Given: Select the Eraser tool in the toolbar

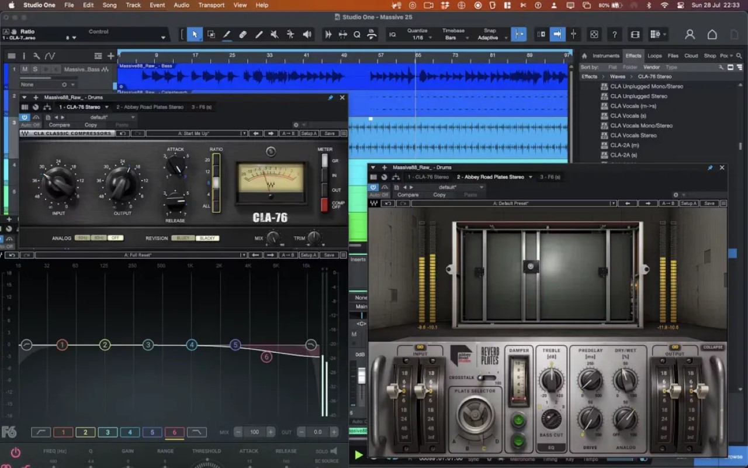Looking at the screenshot, I should point(243,35).
